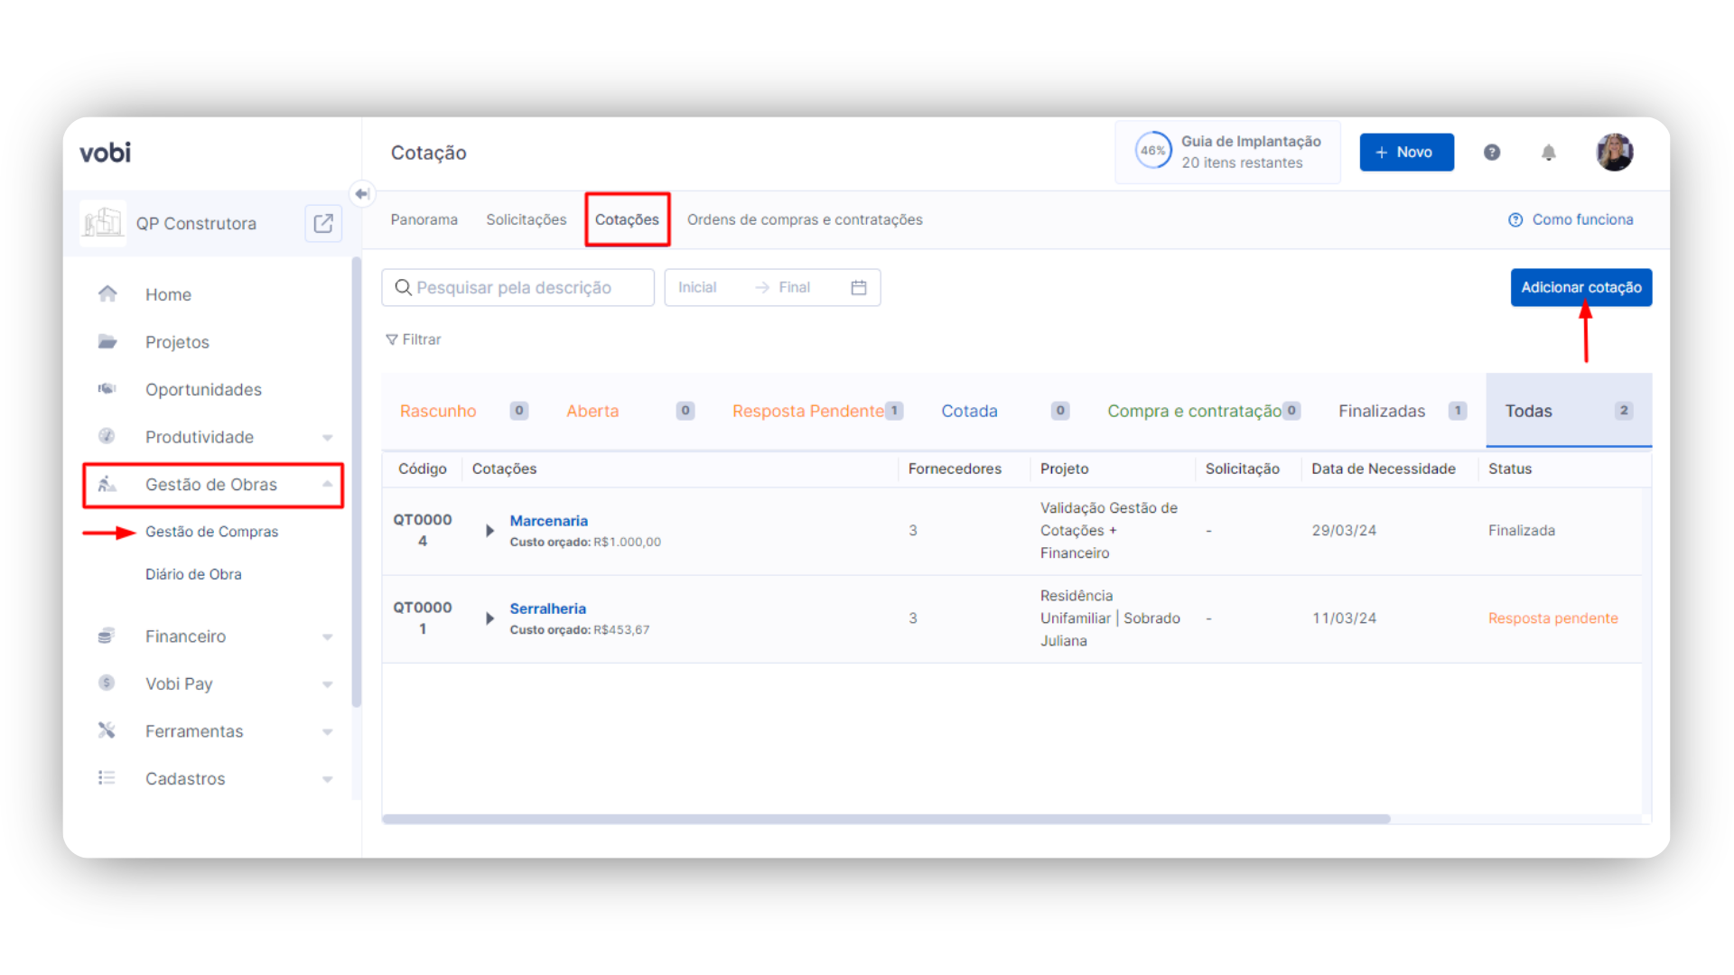
Task: Click the user profile avatar
Action: tap(1614, 153)
